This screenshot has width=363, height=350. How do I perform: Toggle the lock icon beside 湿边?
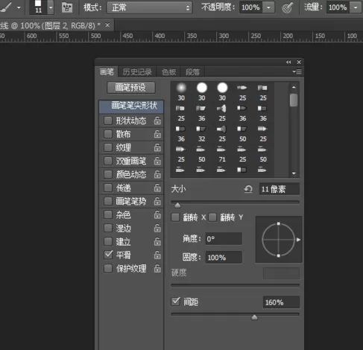(157, 228)
